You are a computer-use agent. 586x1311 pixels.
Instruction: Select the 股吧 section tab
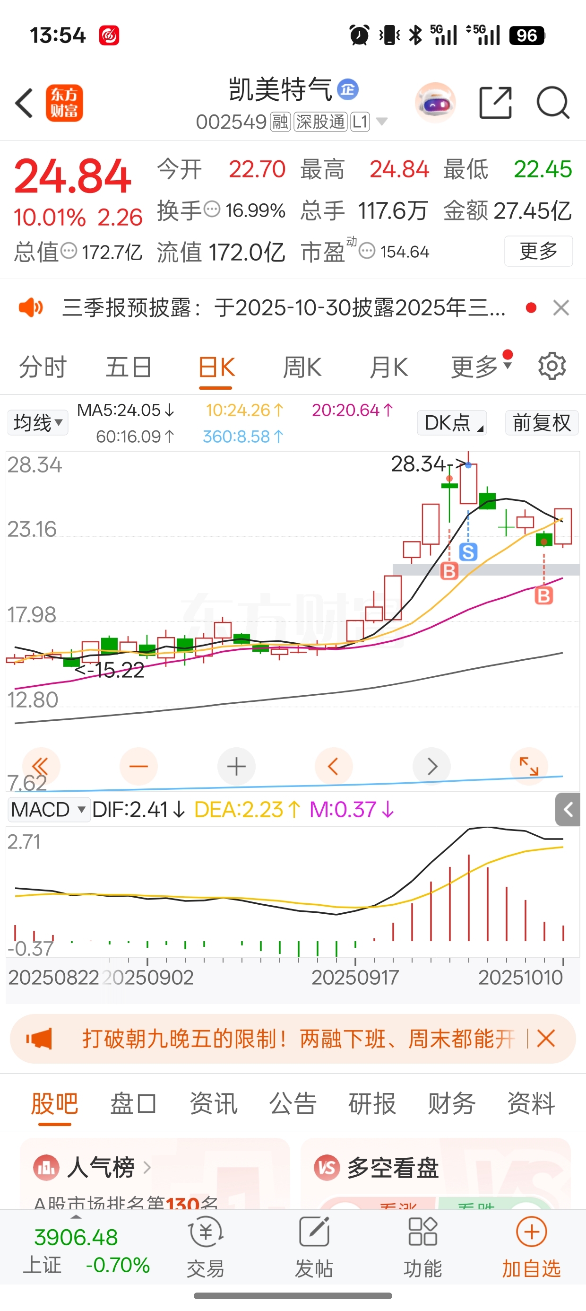(x=54, y=1104)
